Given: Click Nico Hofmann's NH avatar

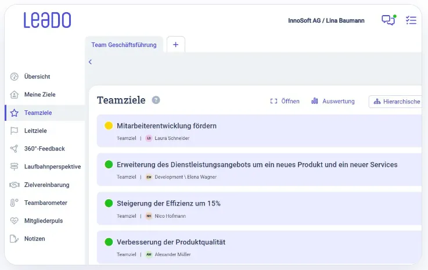Looking at the screenshot, I should click(149, 216).
